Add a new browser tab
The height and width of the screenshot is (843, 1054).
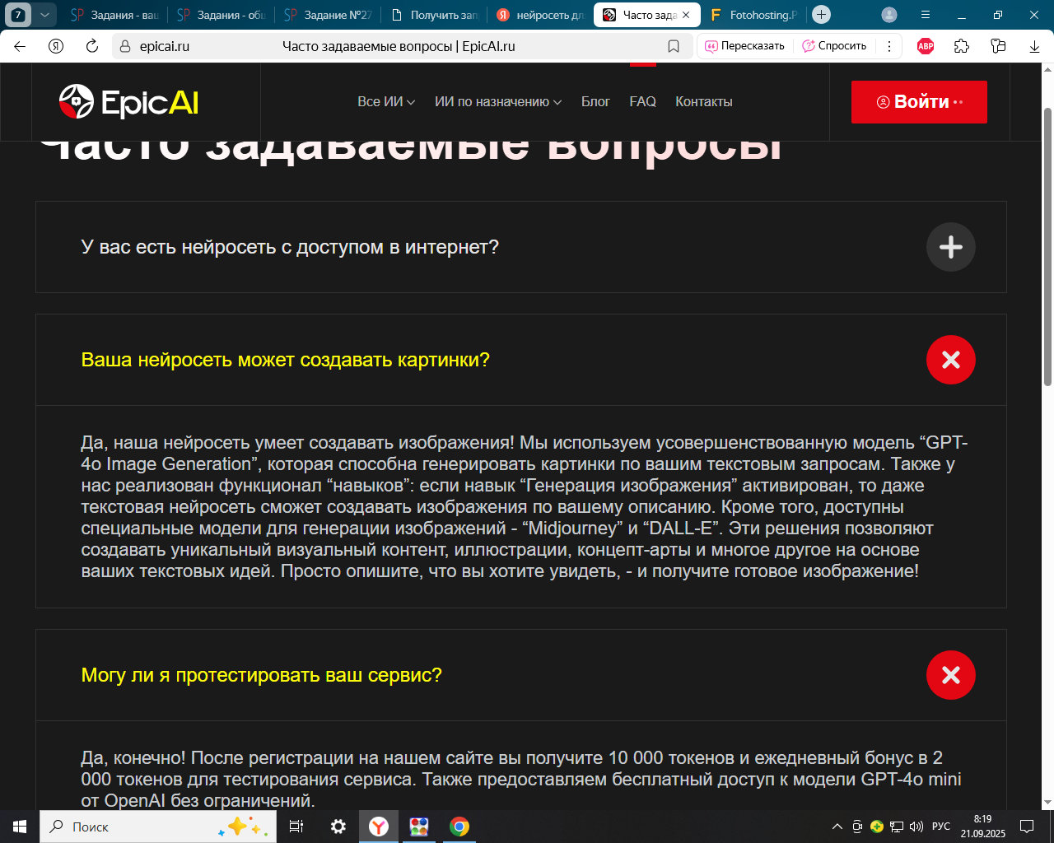click(x=821, y=15)
